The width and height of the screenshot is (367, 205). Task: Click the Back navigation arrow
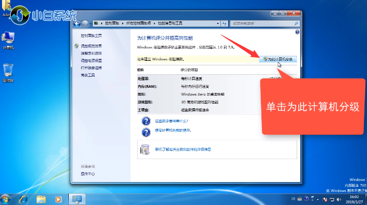[x=77, y=23]
